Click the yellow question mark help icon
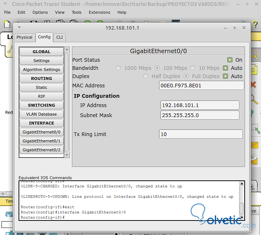 pyautogui.click(x=255, y=25)
